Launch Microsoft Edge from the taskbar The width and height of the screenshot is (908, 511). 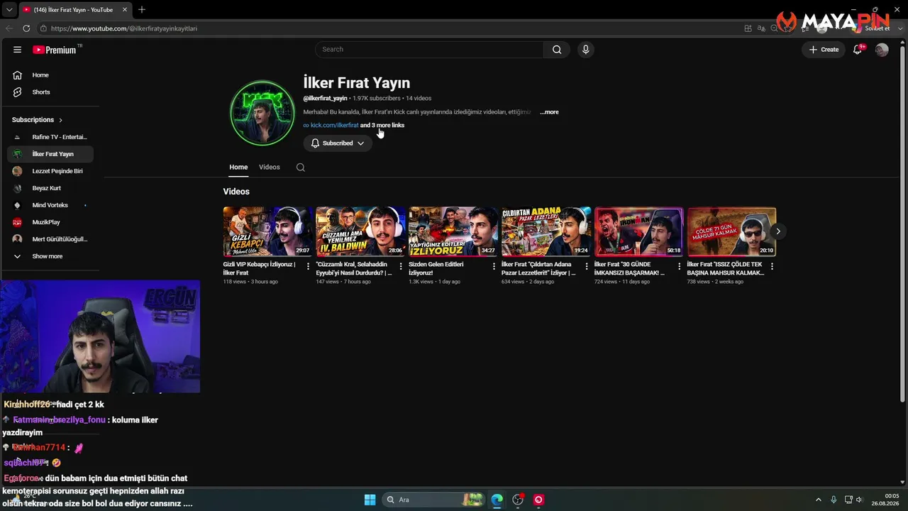tap(497, 500)
